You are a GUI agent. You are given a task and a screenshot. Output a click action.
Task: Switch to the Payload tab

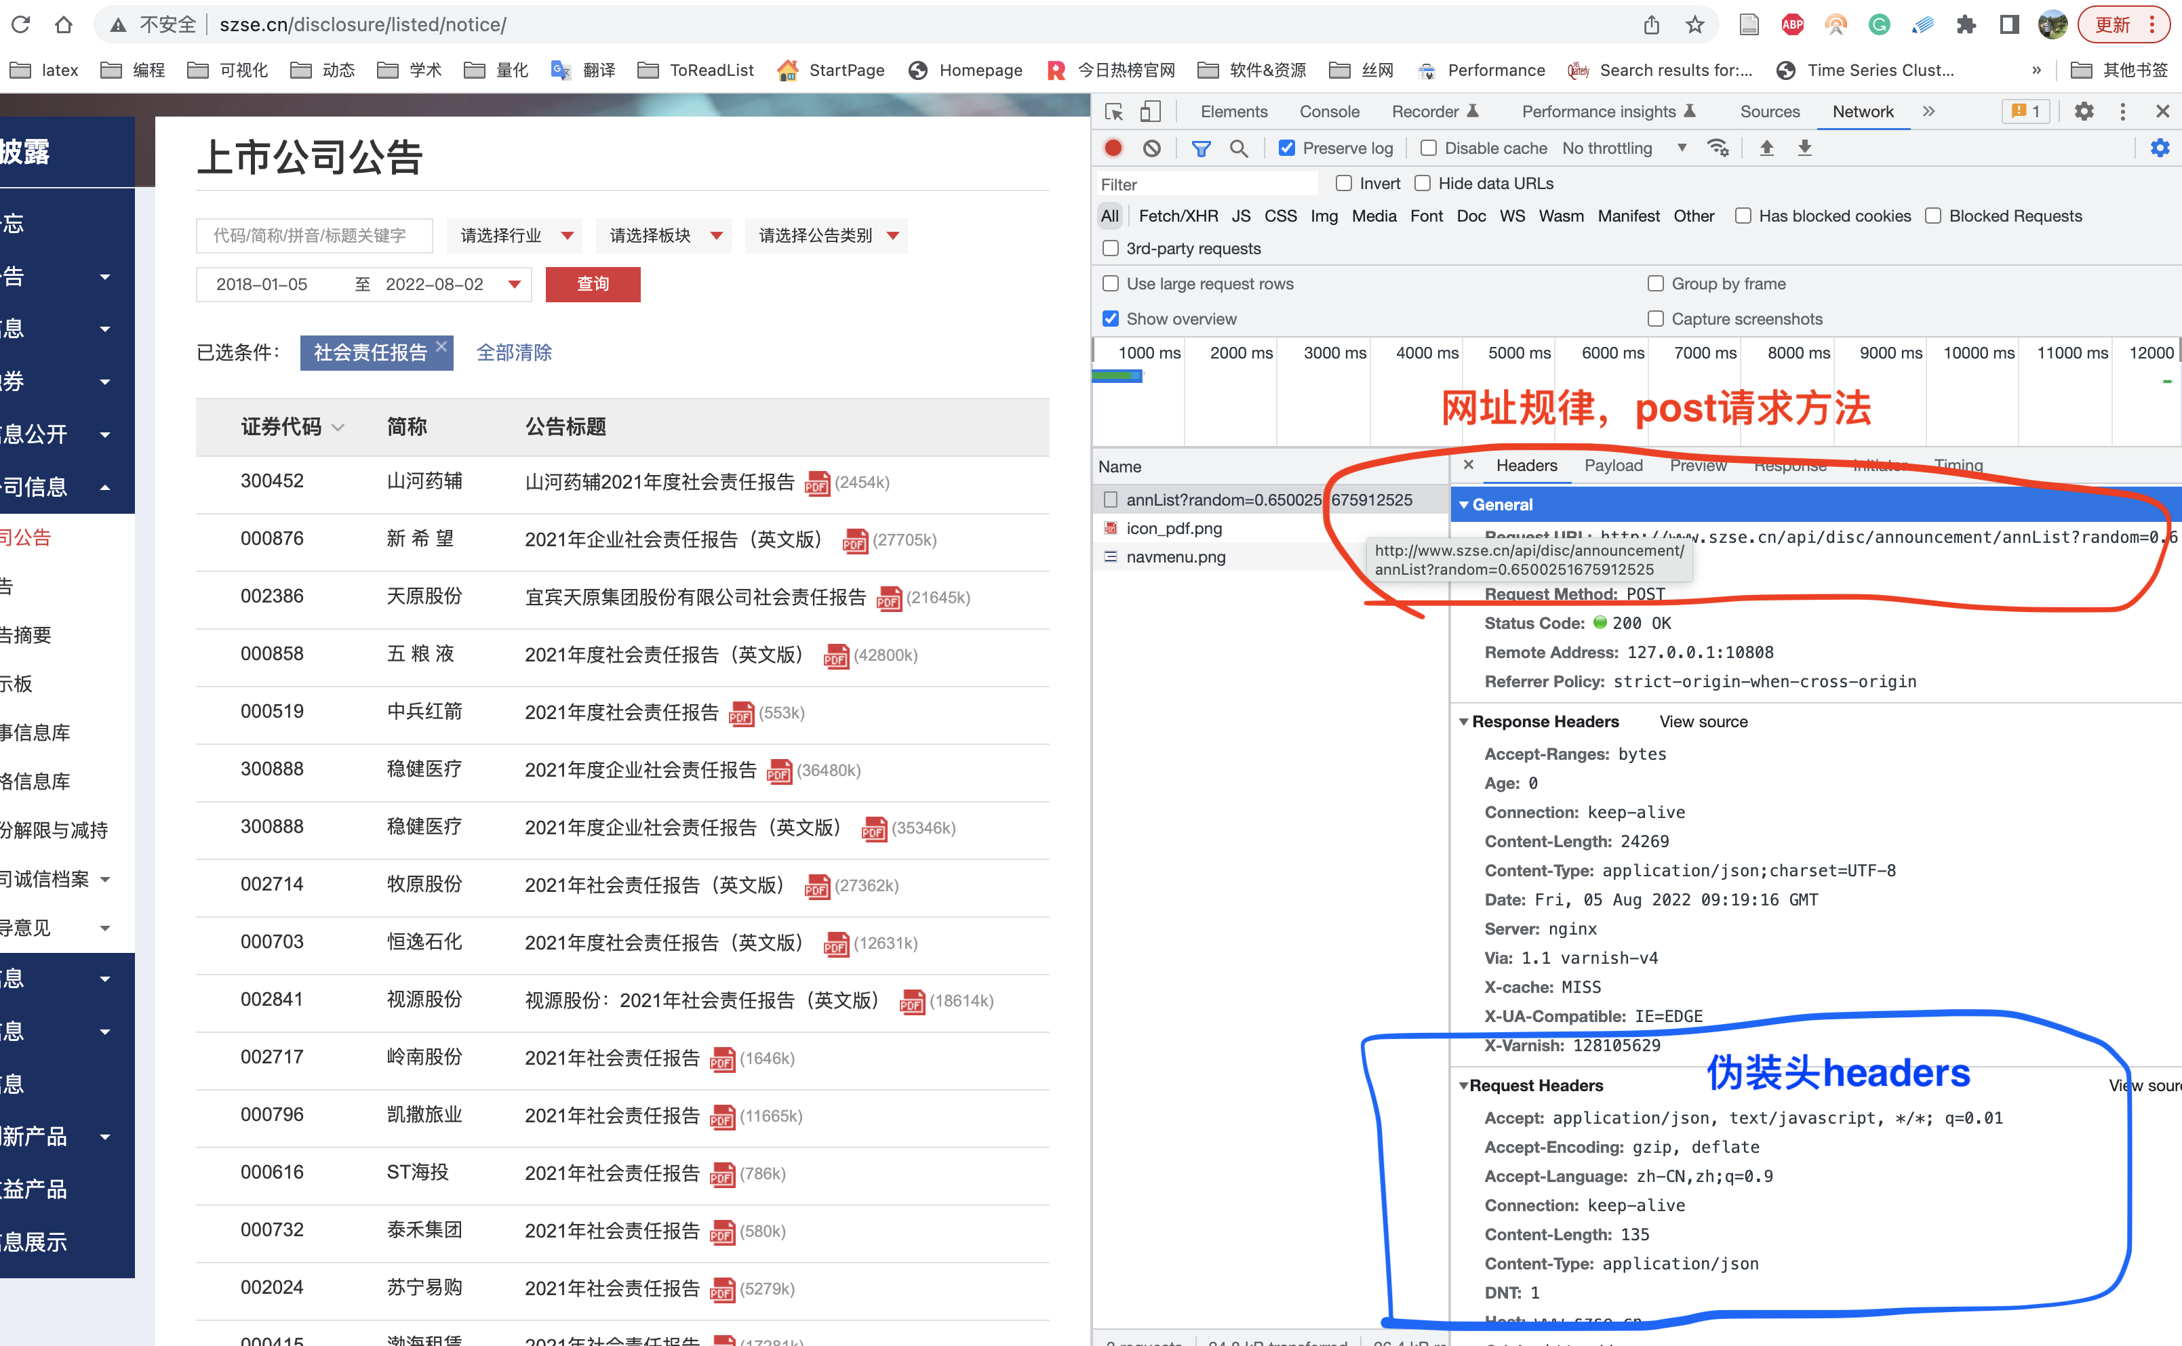[x=1613, y=466]
